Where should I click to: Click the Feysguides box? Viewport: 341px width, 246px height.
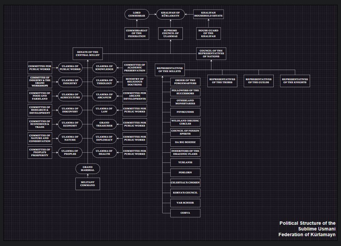click(185, 112)
